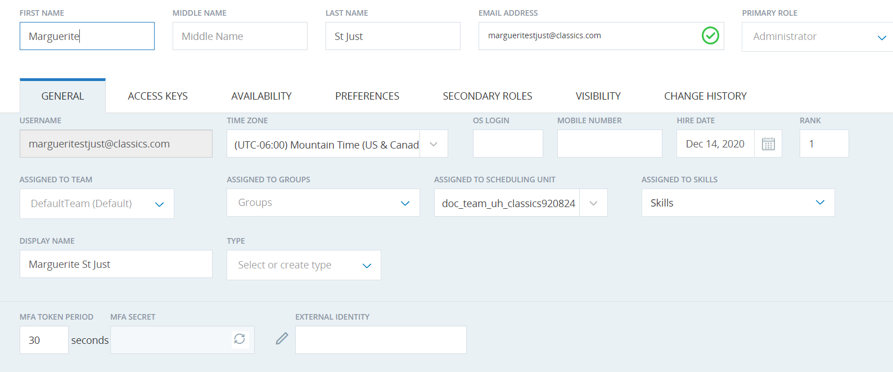Go to the Preferences tab
Image resolution: width=893 pixels, height=372 pixels.
(x=367, y=96)
